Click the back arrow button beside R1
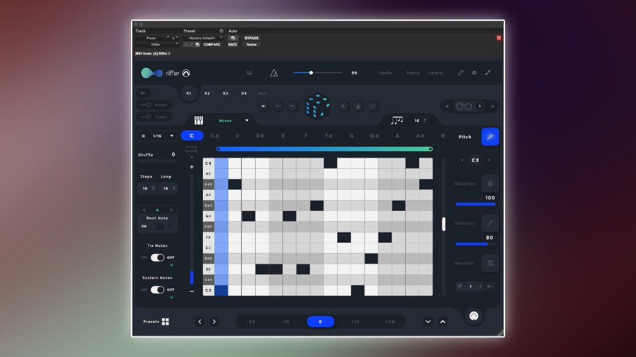 click(x=143, y=93)
